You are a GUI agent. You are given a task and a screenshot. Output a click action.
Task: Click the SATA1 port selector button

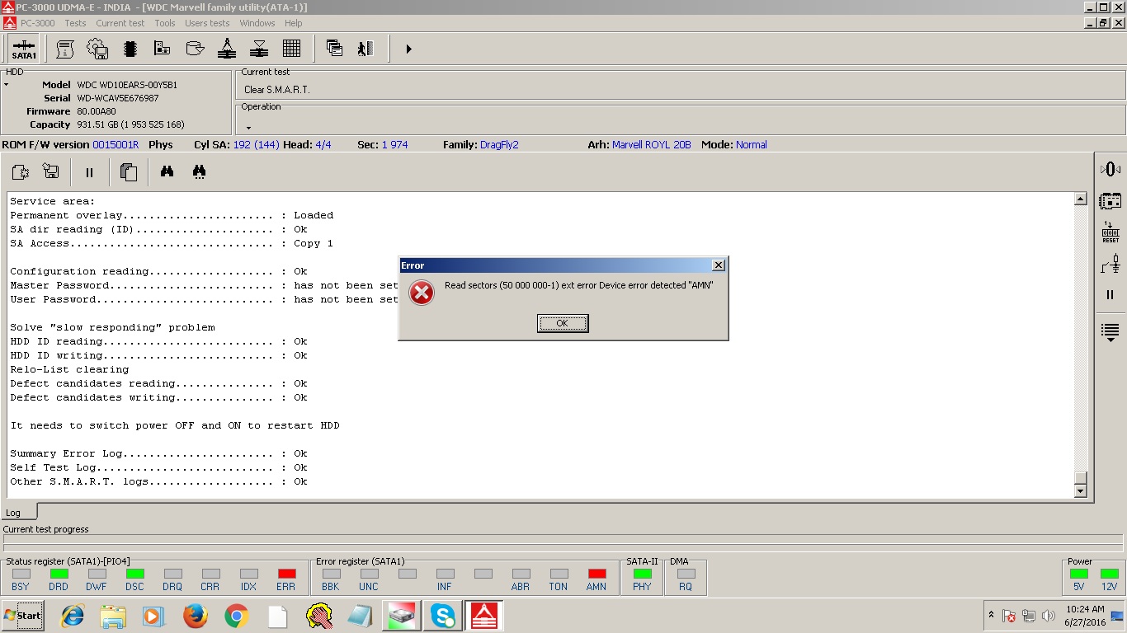pyautogui.click(x=24, y=49)
